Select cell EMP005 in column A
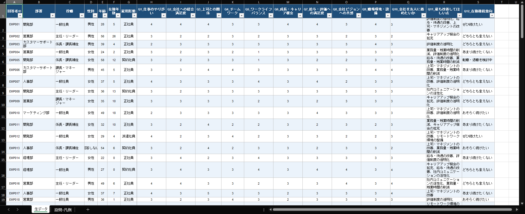The width and height of the screenshot is (525, 214). pyautogui.click(x=14, y=60)
